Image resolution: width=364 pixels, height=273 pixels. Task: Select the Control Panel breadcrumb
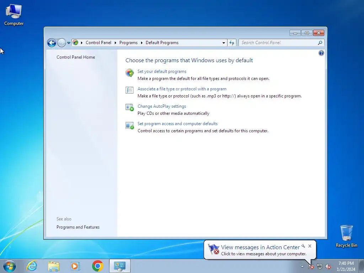pos(98,43)
